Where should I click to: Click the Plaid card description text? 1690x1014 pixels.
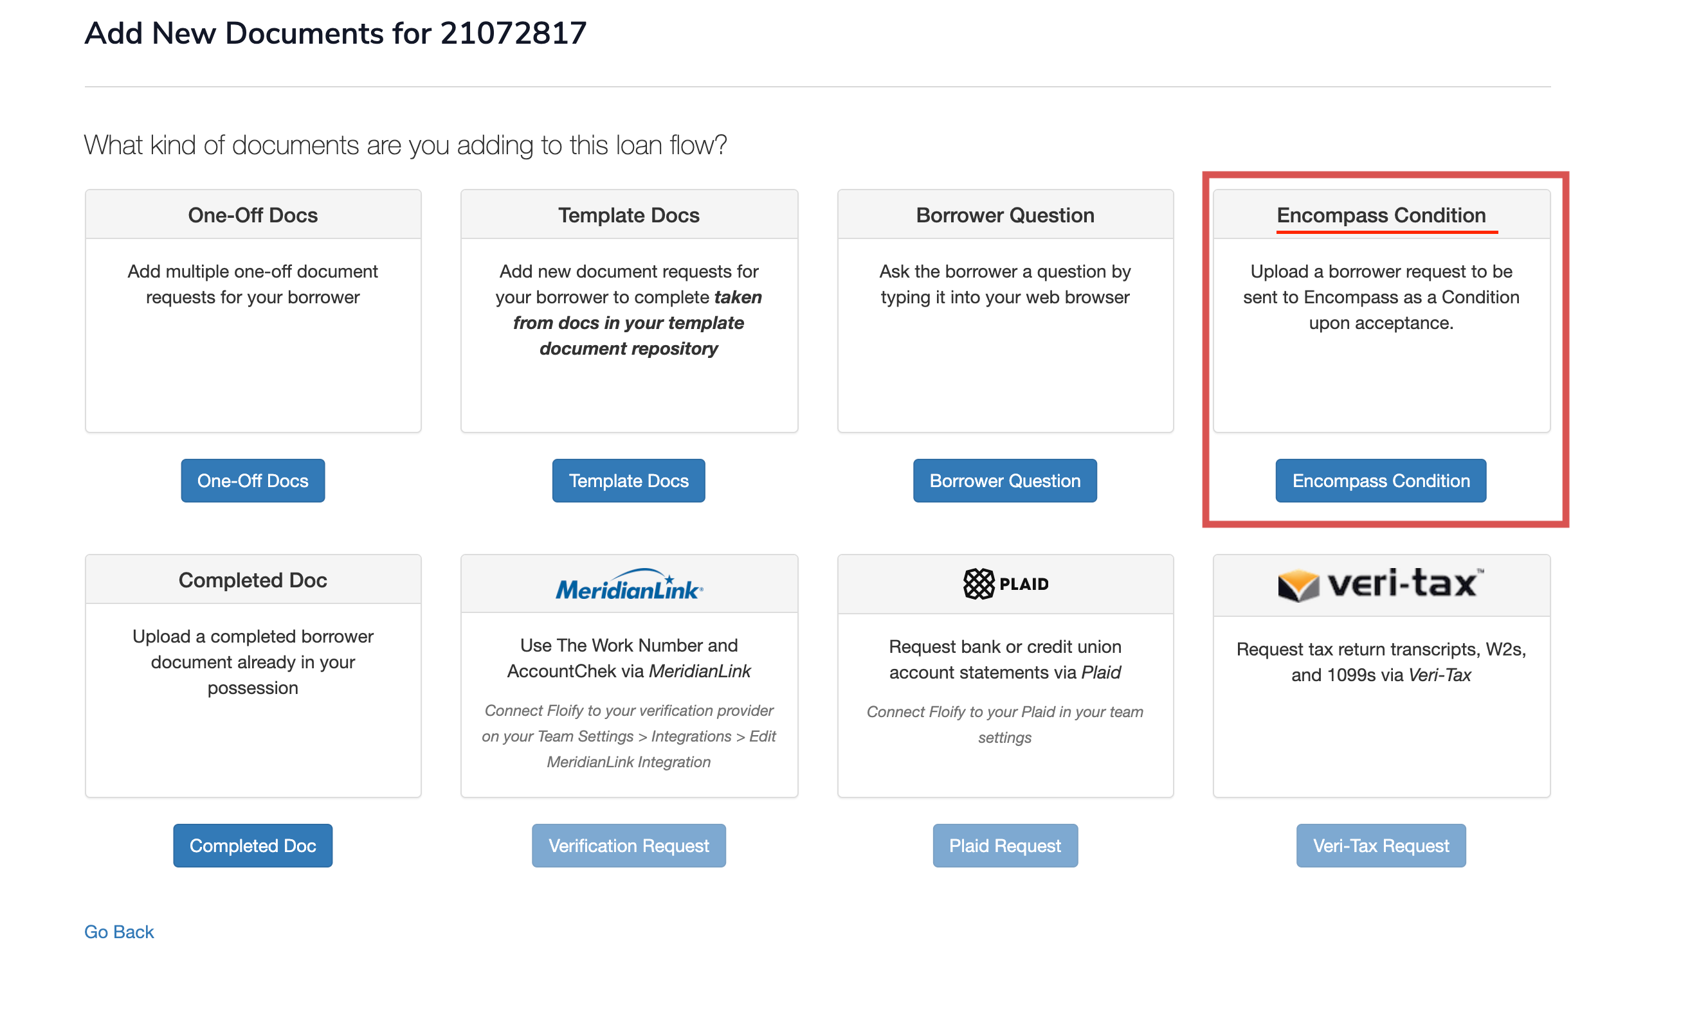coord(1004,659)
